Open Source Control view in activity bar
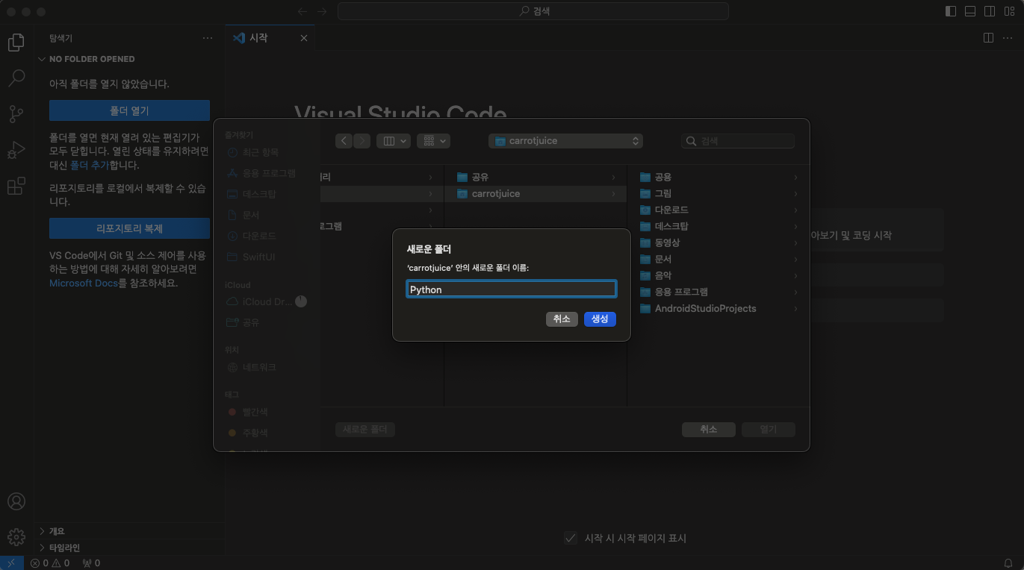 [16, 113]
